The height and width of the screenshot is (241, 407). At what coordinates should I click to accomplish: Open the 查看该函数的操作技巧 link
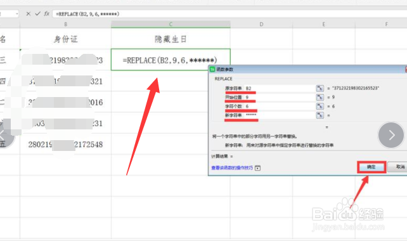pos(232,168)
